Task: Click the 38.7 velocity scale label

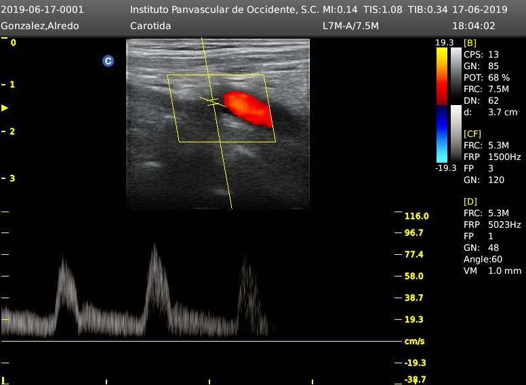Action: (414, 298)
